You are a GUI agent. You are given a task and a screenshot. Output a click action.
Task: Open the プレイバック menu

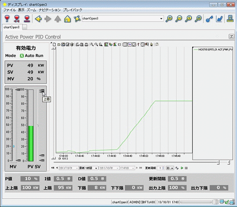(73, 10)
